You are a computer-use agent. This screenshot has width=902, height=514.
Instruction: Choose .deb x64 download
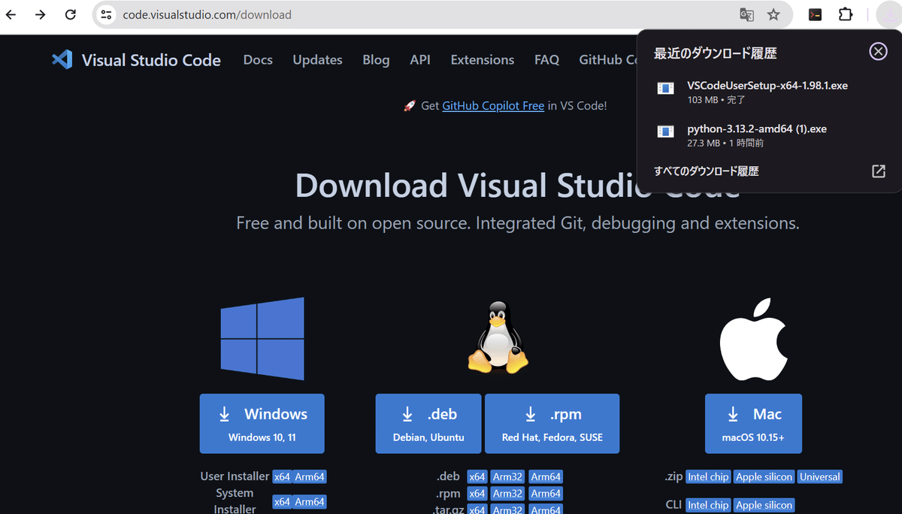[x=477, y=476]
